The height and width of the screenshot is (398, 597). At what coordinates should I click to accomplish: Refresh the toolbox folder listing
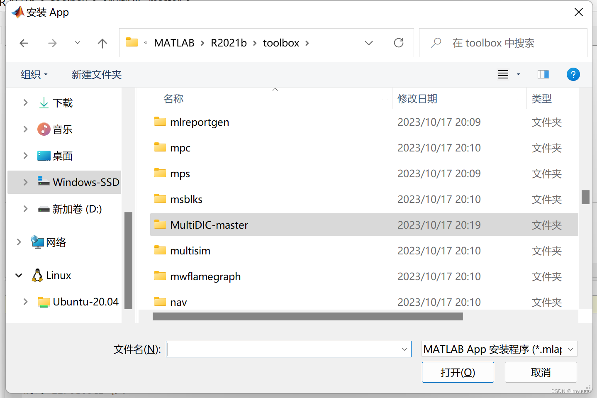click(x=399, y=43)
